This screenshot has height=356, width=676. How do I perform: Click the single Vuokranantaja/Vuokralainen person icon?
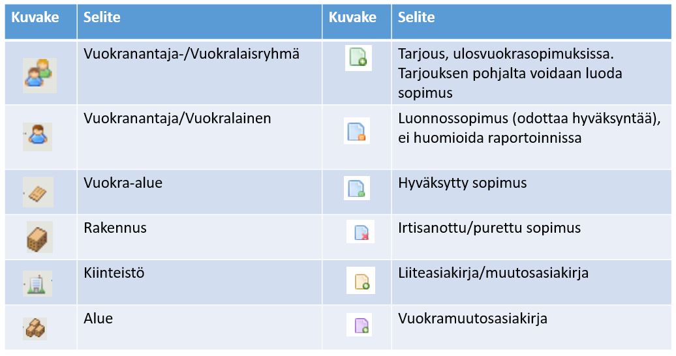tap(37, 136)
